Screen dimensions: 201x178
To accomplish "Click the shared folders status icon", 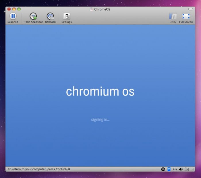I will coord(187,169).
